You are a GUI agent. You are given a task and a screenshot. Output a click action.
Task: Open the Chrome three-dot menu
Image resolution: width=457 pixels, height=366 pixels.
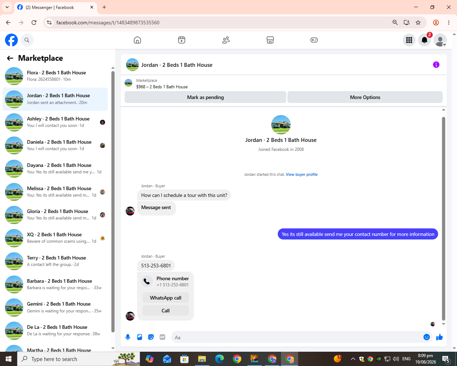(449, 23)
